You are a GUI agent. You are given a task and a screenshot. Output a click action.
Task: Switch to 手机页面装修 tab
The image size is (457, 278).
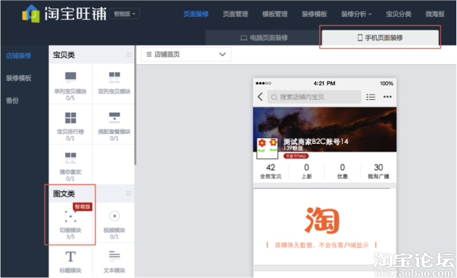point(380,37)
